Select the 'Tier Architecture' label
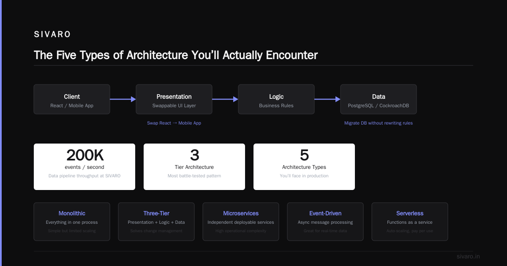Image resolution: width=507 pixels, height=266 pixels. click(194, 167)
